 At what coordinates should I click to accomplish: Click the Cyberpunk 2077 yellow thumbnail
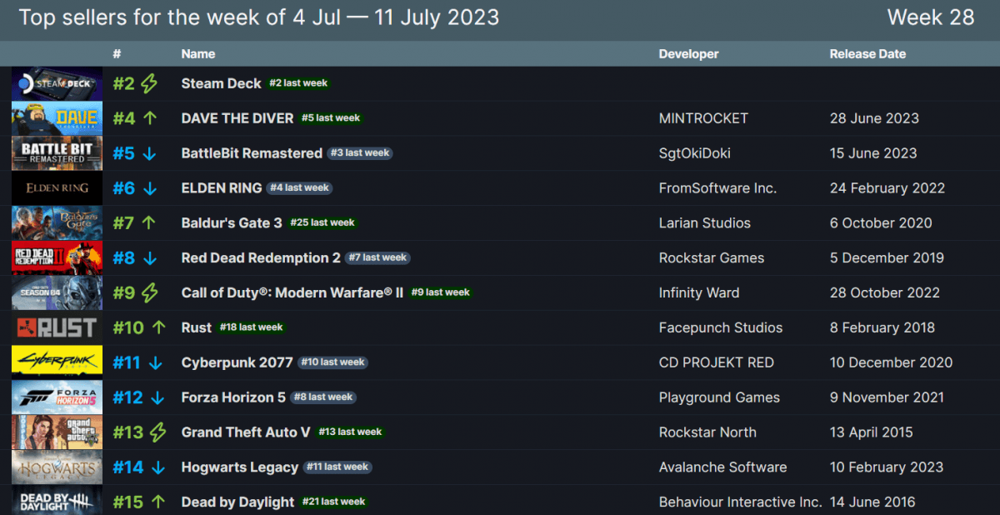57,362
